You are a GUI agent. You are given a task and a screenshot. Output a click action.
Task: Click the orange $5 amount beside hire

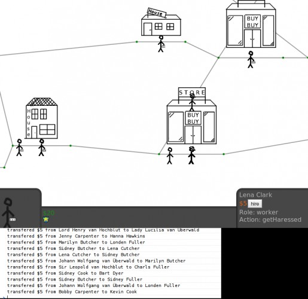click(x=243, y=203)
